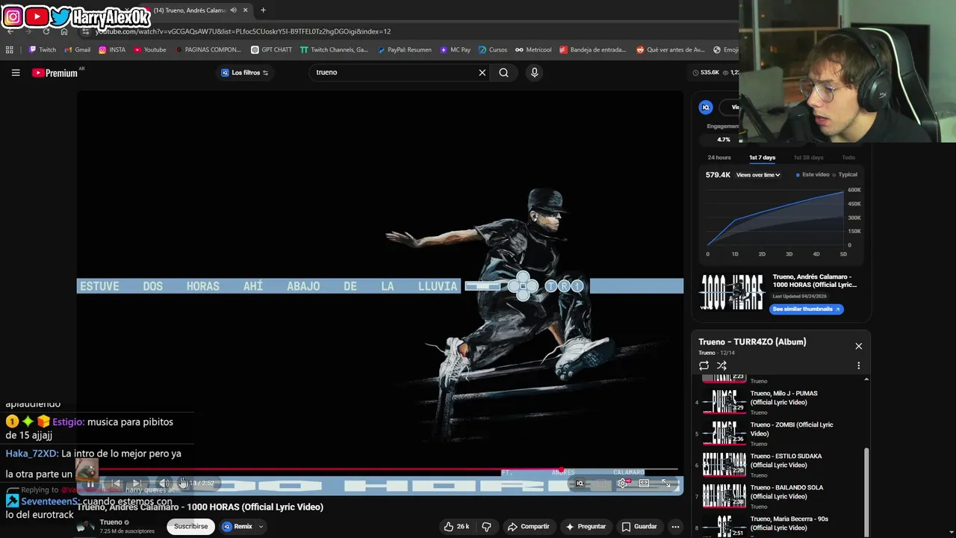Like the video with 26 k thumbs-up
956x538 pixels.
pyautogui.click(x=456, y=526)
